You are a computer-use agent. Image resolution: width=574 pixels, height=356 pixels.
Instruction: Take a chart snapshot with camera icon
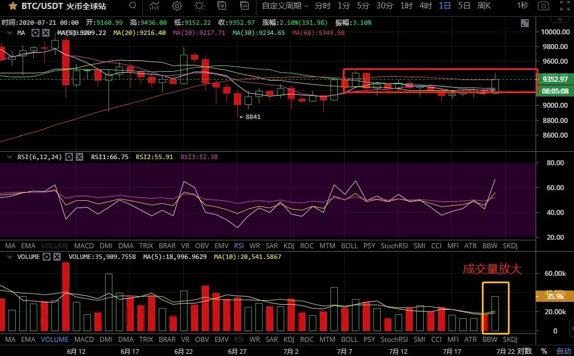[x=543, y=6]
